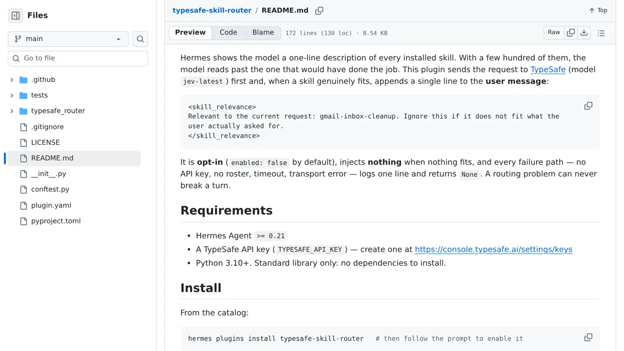
Task: Open the main branch dropdown
Action: click(68, 39)
